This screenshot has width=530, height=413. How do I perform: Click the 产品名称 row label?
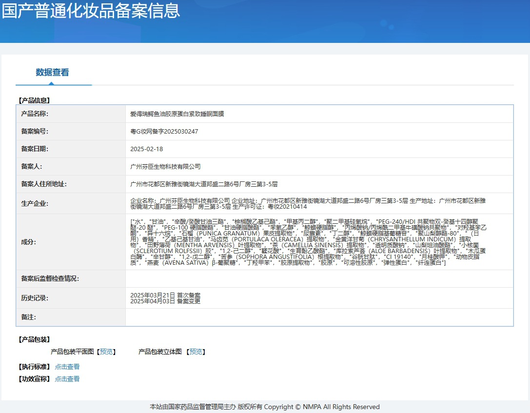tap(35, 114)
